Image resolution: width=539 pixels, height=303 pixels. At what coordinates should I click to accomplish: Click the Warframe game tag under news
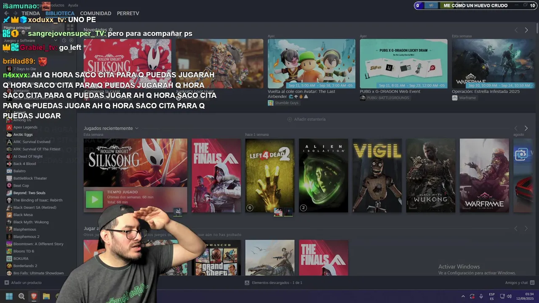(464, 98)
